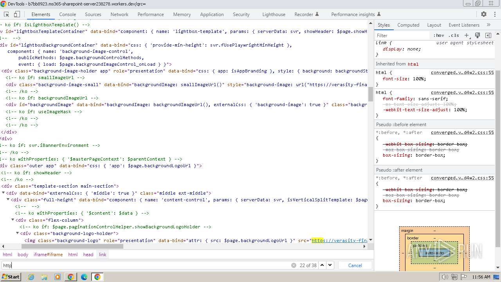Select the Styles tab
The image size is (501, 282).
pos(384,25)
